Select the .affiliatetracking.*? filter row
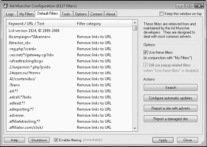Viewport: 207px width, 147px height. (x=69, y=121)
